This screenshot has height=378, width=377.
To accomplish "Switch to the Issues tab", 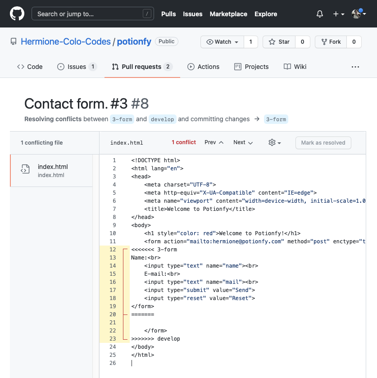I will tap(77, 67).
